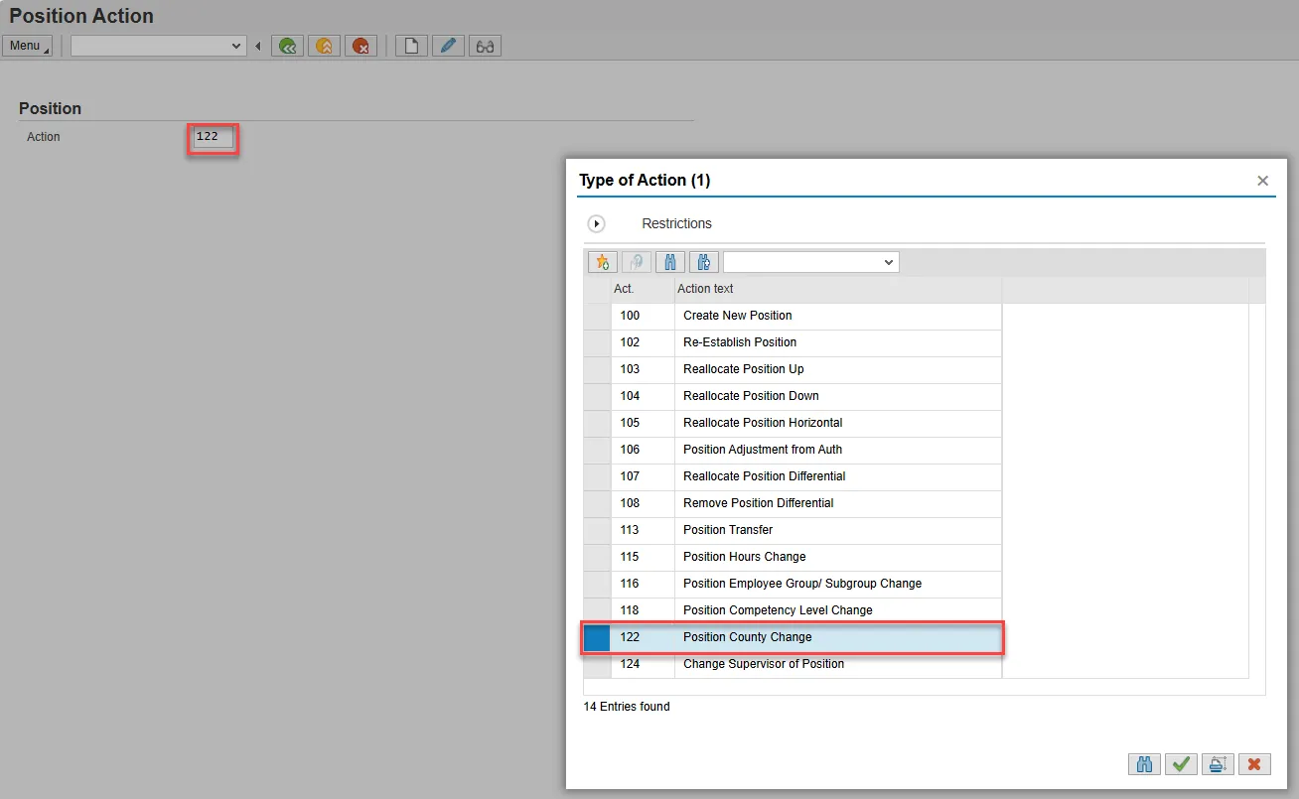Click the Create blank page icon
Screen dimensions: 1299x799
pos(411,46)
